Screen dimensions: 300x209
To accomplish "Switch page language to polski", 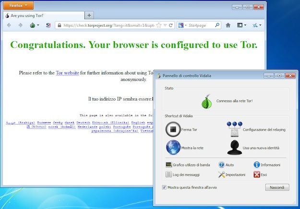I will click(105, 127).
